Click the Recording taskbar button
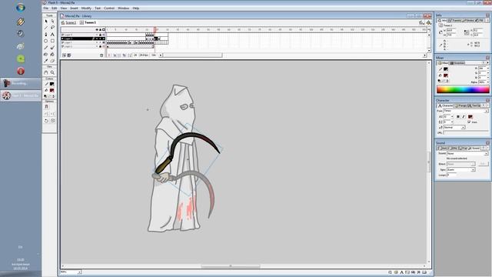Screen dimensions: 492x277 click(21, 83)
